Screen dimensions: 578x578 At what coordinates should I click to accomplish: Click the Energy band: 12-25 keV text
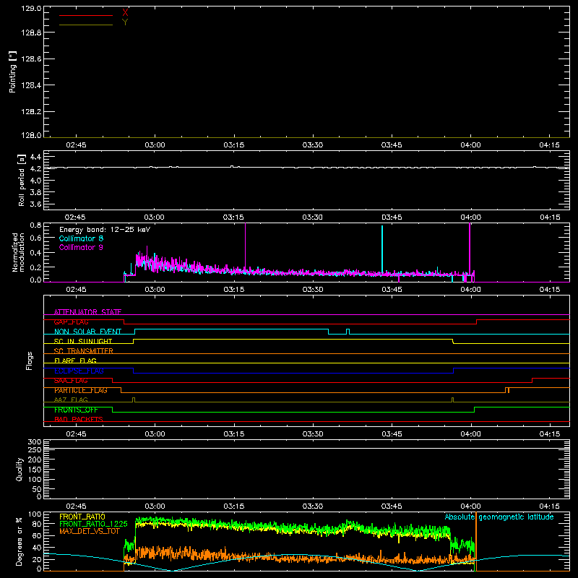click(105, 230)
